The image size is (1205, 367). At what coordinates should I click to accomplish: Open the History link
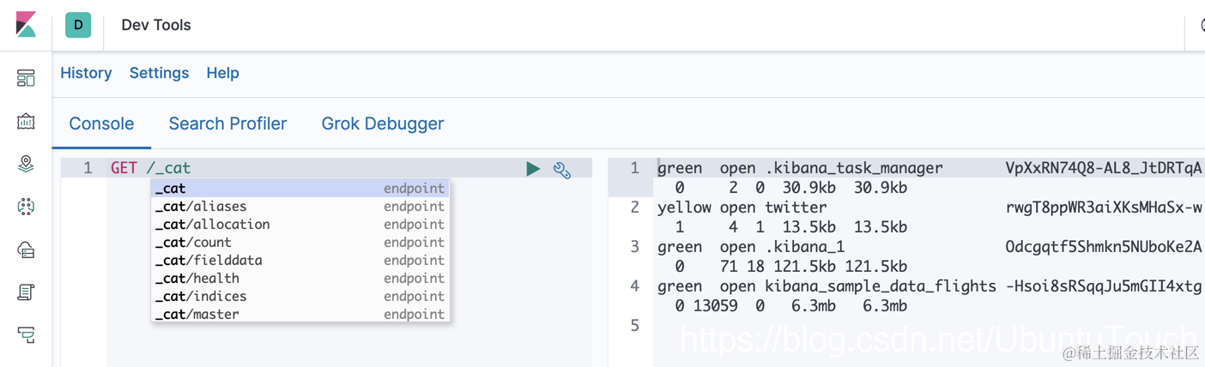coord(86,73)
